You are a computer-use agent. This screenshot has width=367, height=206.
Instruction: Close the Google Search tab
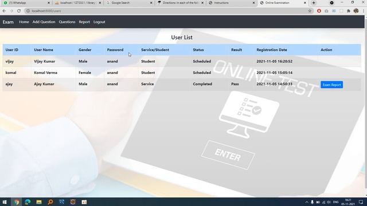[151, 3]
